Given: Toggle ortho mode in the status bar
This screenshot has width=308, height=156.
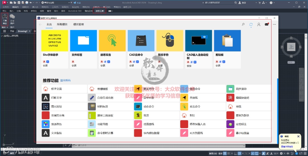Looking at the screenshot, I should 236,153.
